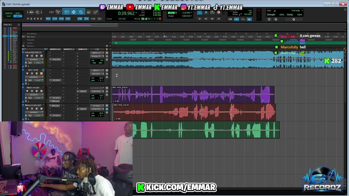Solo the Main vocals track
The height and width of the screenshot is (196, 349).
(37, 91)
